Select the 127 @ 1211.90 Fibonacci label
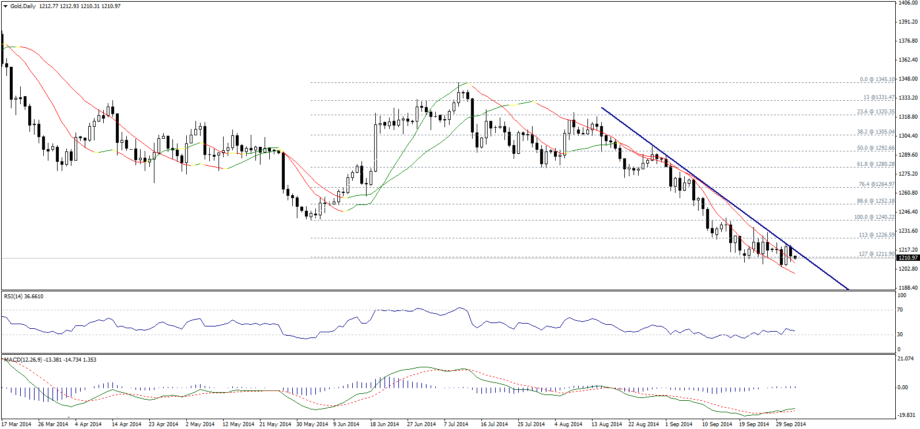Screen dimensions: 920x429 pos(876,254)
